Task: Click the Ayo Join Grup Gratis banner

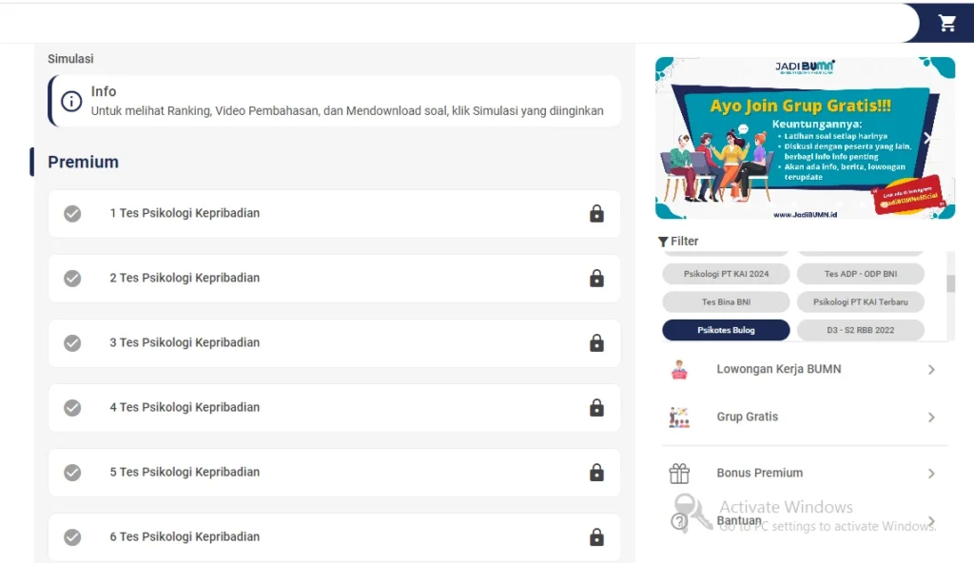Action: coord(805,138)
